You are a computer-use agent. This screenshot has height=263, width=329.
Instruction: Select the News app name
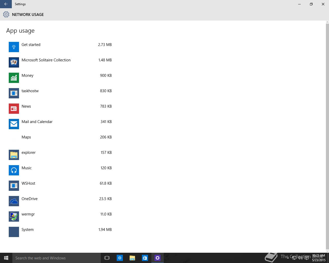tap(26, 106)
